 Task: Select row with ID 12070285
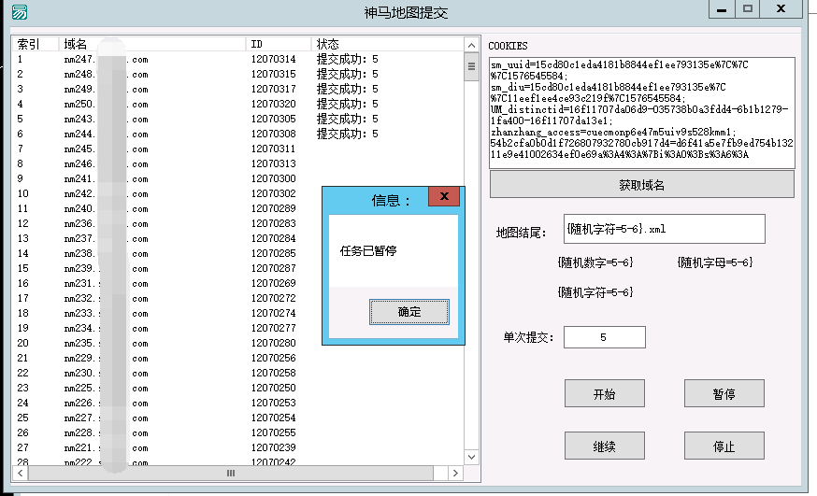coord(237,253)
